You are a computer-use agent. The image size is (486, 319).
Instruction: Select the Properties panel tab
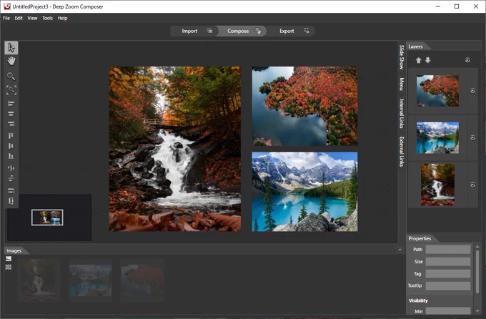(x=420, y=238)
